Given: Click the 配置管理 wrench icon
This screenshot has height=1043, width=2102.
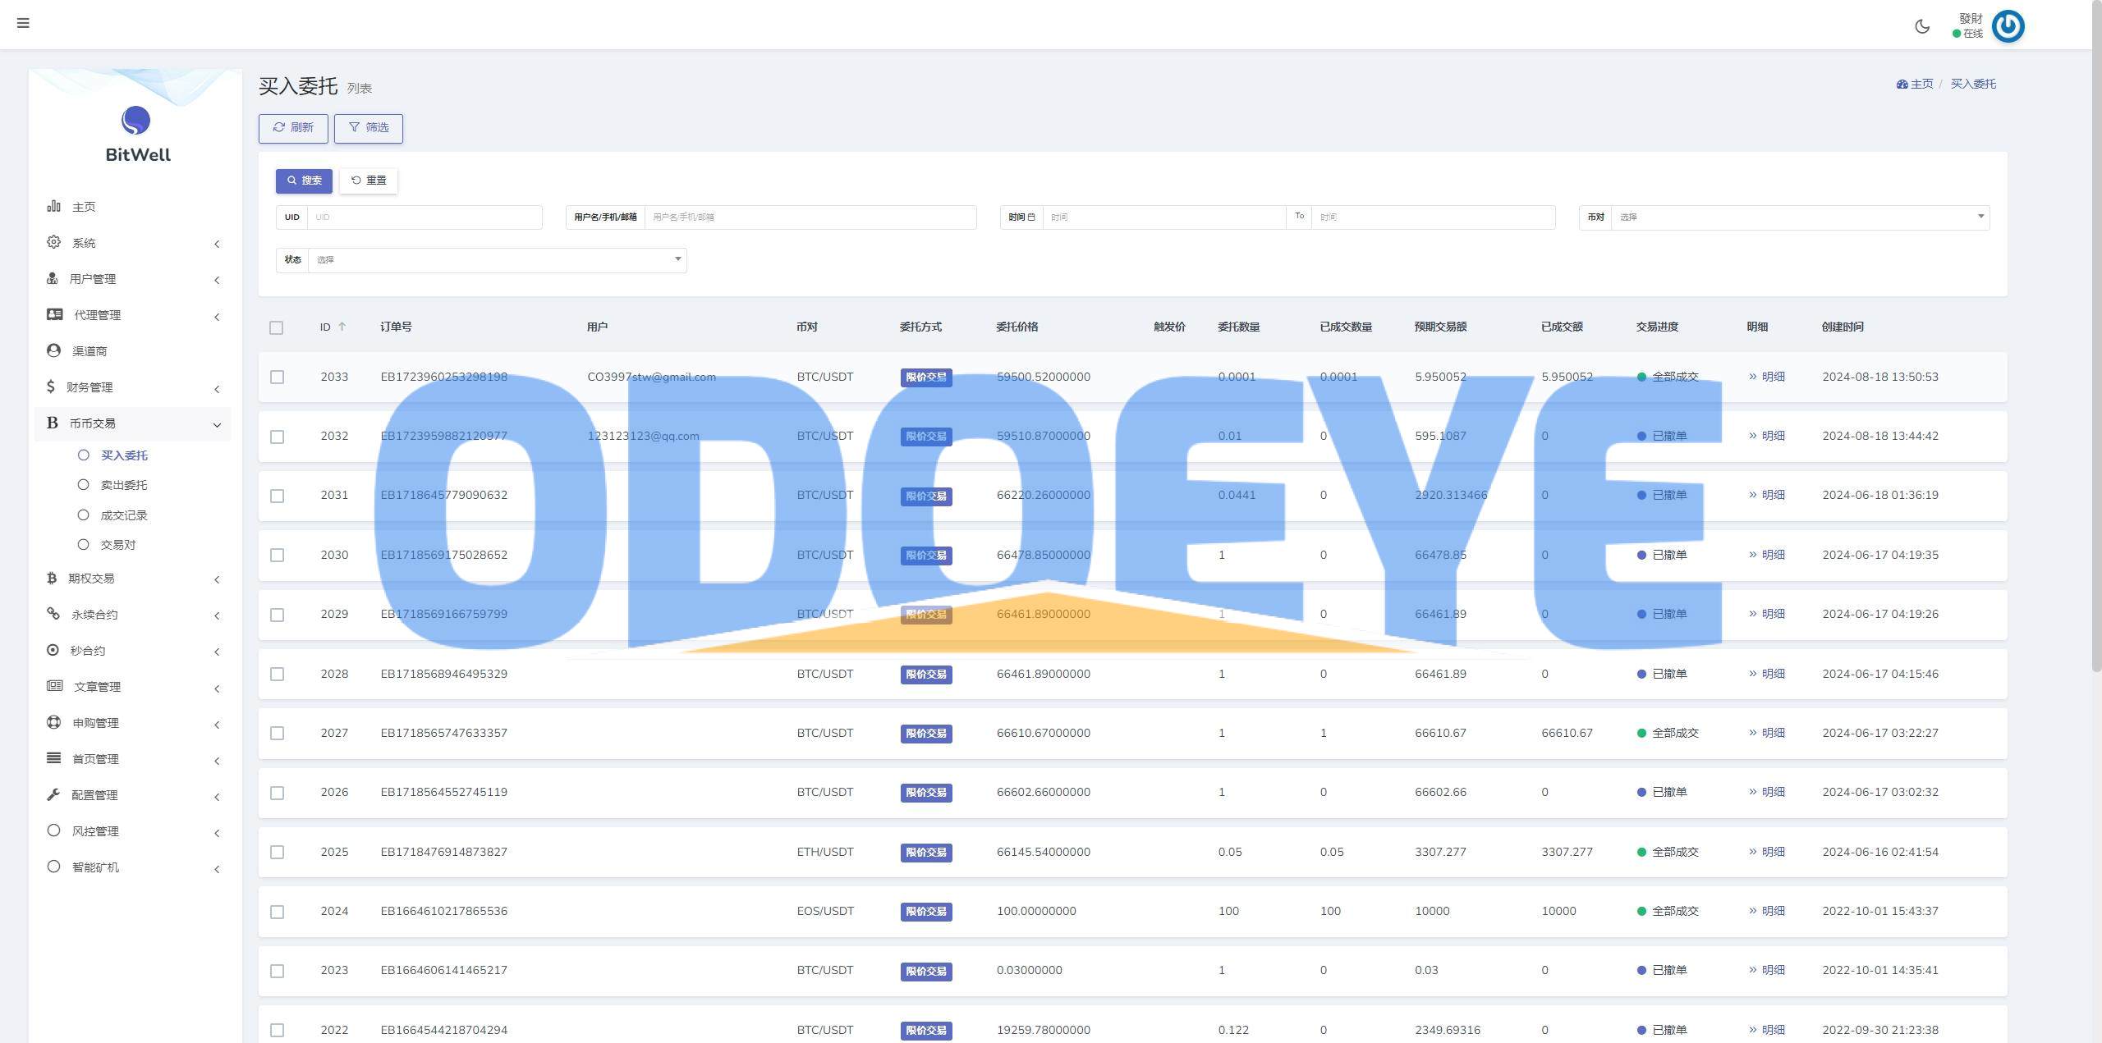Looking at the screenshot, I should tap(53, 794).
